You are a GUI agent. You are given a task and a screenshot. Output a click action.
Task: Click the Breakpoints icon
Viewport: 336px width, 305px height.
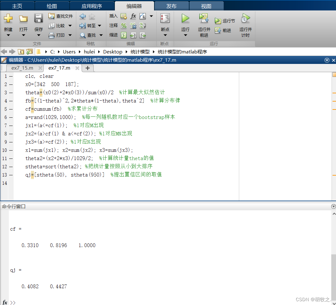[165, 18]
